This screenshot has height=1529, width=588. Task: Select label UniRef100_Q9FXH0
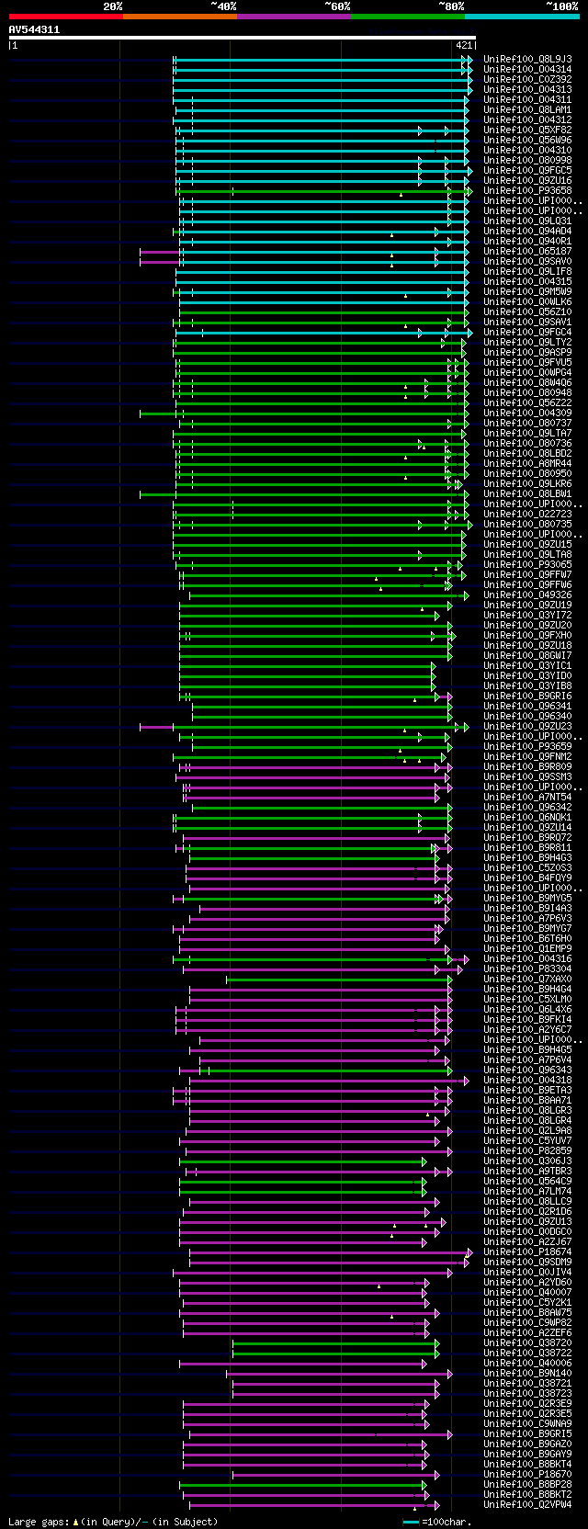(x=527, y=635)
